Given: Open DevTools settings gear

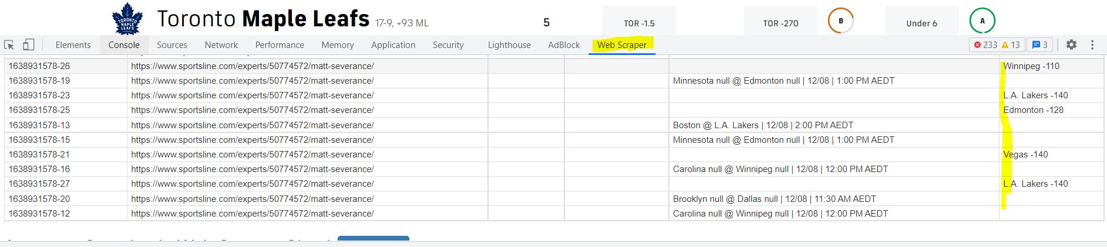Looking at the screenshot, I should (x=1071, y=44).
